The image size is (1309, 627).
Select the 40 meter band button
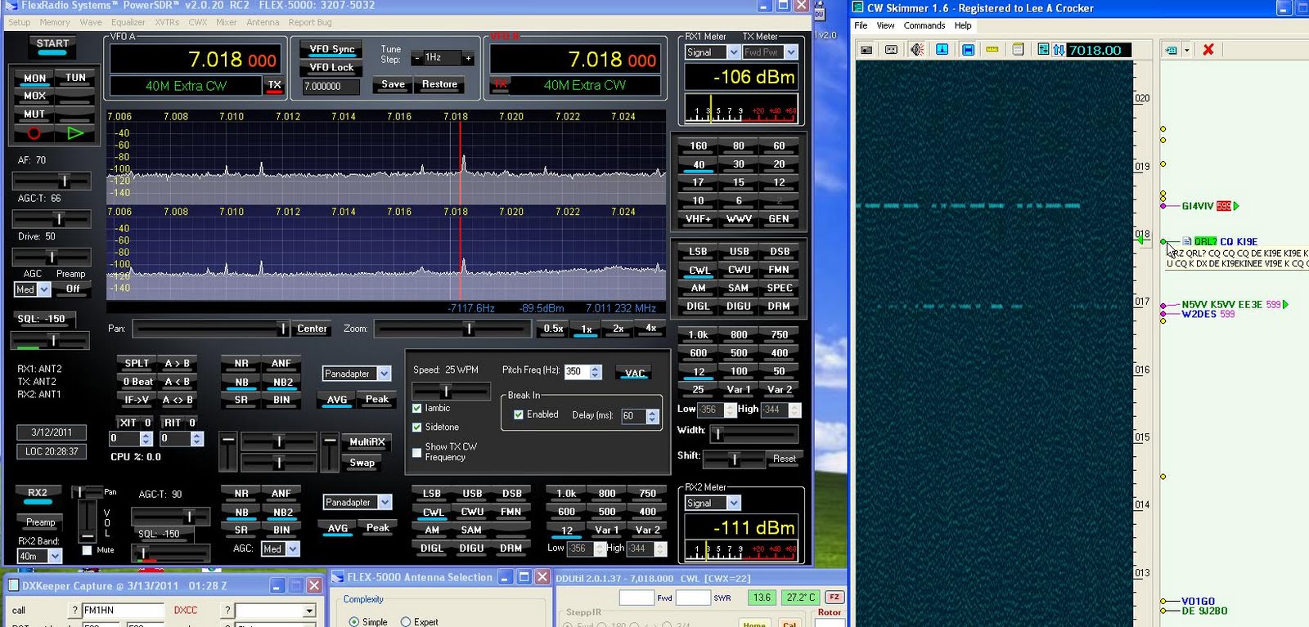(x=698, y=164)
